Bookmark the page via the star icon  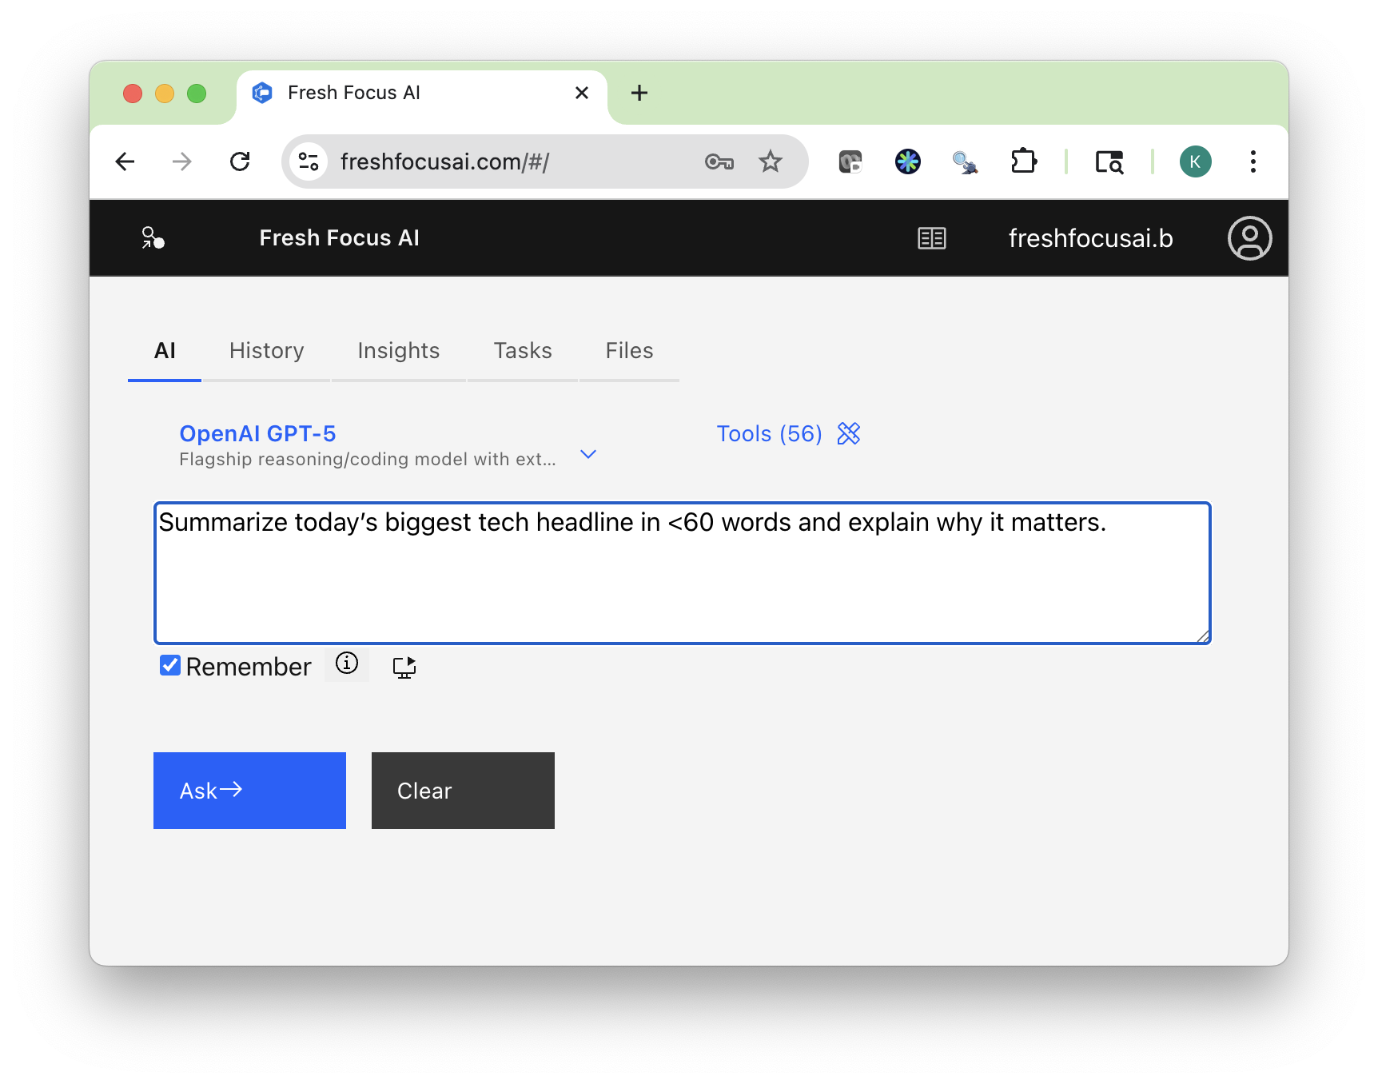coord(771,161)
